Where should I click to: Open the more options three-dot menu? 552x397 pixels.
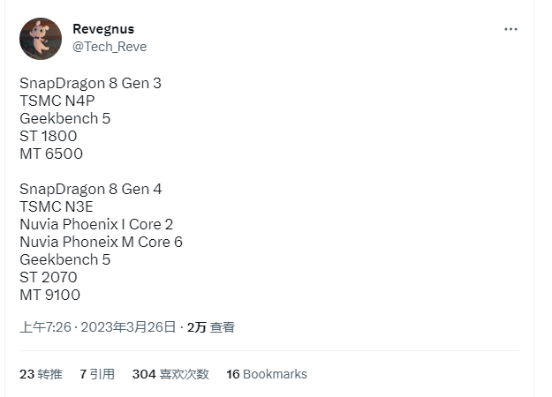[510, 29]
